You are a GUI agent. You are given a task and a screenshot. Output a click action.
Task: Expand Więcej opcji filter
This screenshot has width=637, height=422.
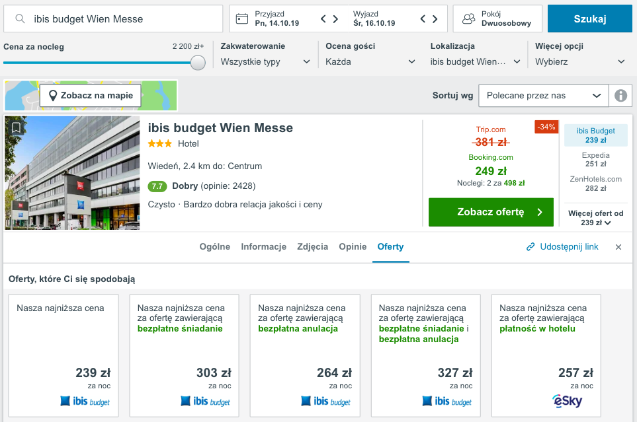click(x=580, y=61)
